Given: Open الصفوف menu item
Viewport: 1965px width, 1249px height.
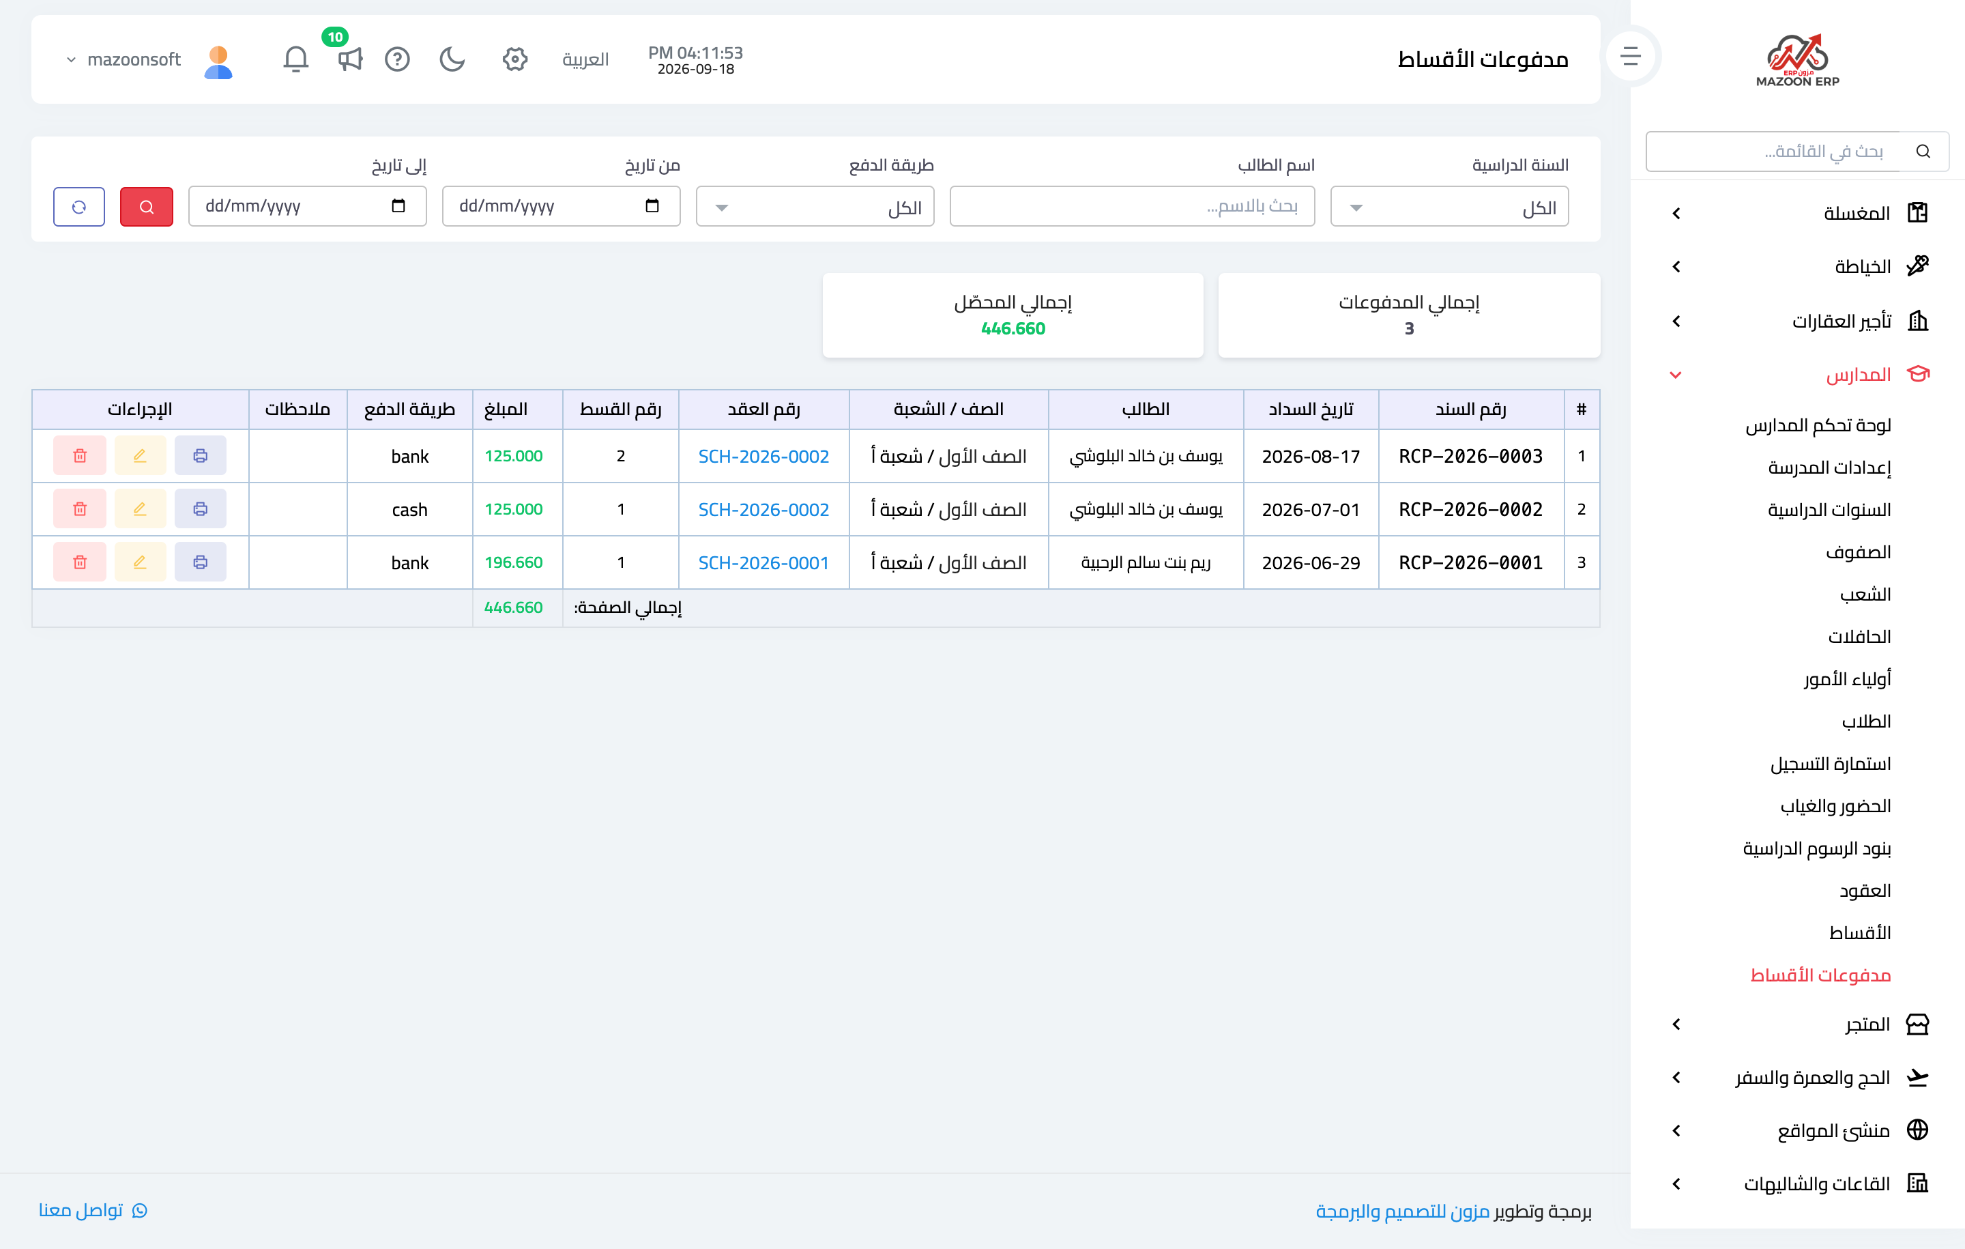Looking at the screenshot, I should (x=1859, y=553).
